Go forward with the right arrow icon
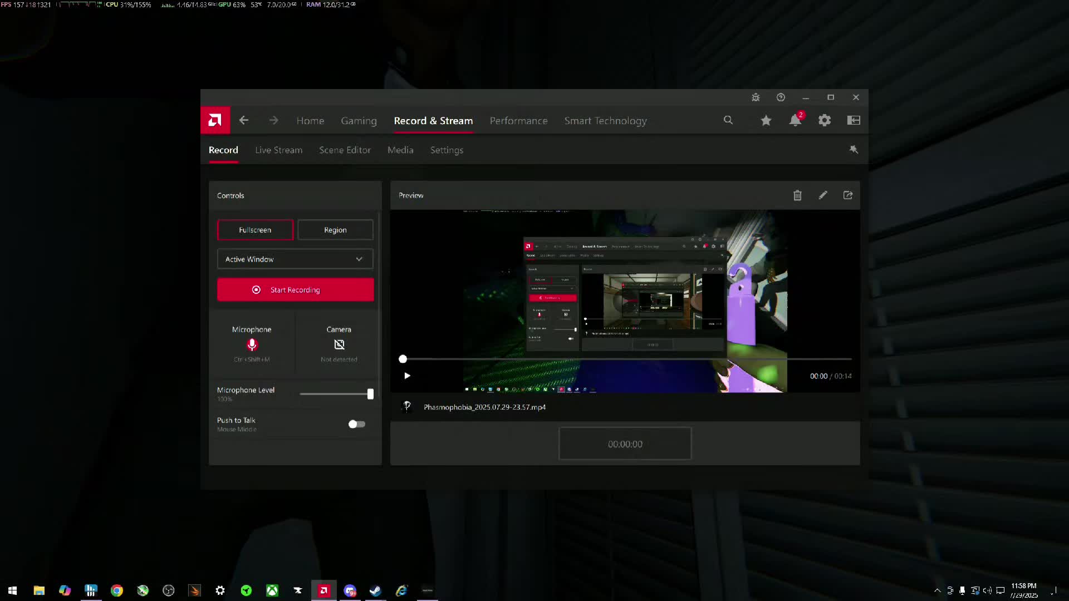The image size is (1069, 601). click(273, 120)
